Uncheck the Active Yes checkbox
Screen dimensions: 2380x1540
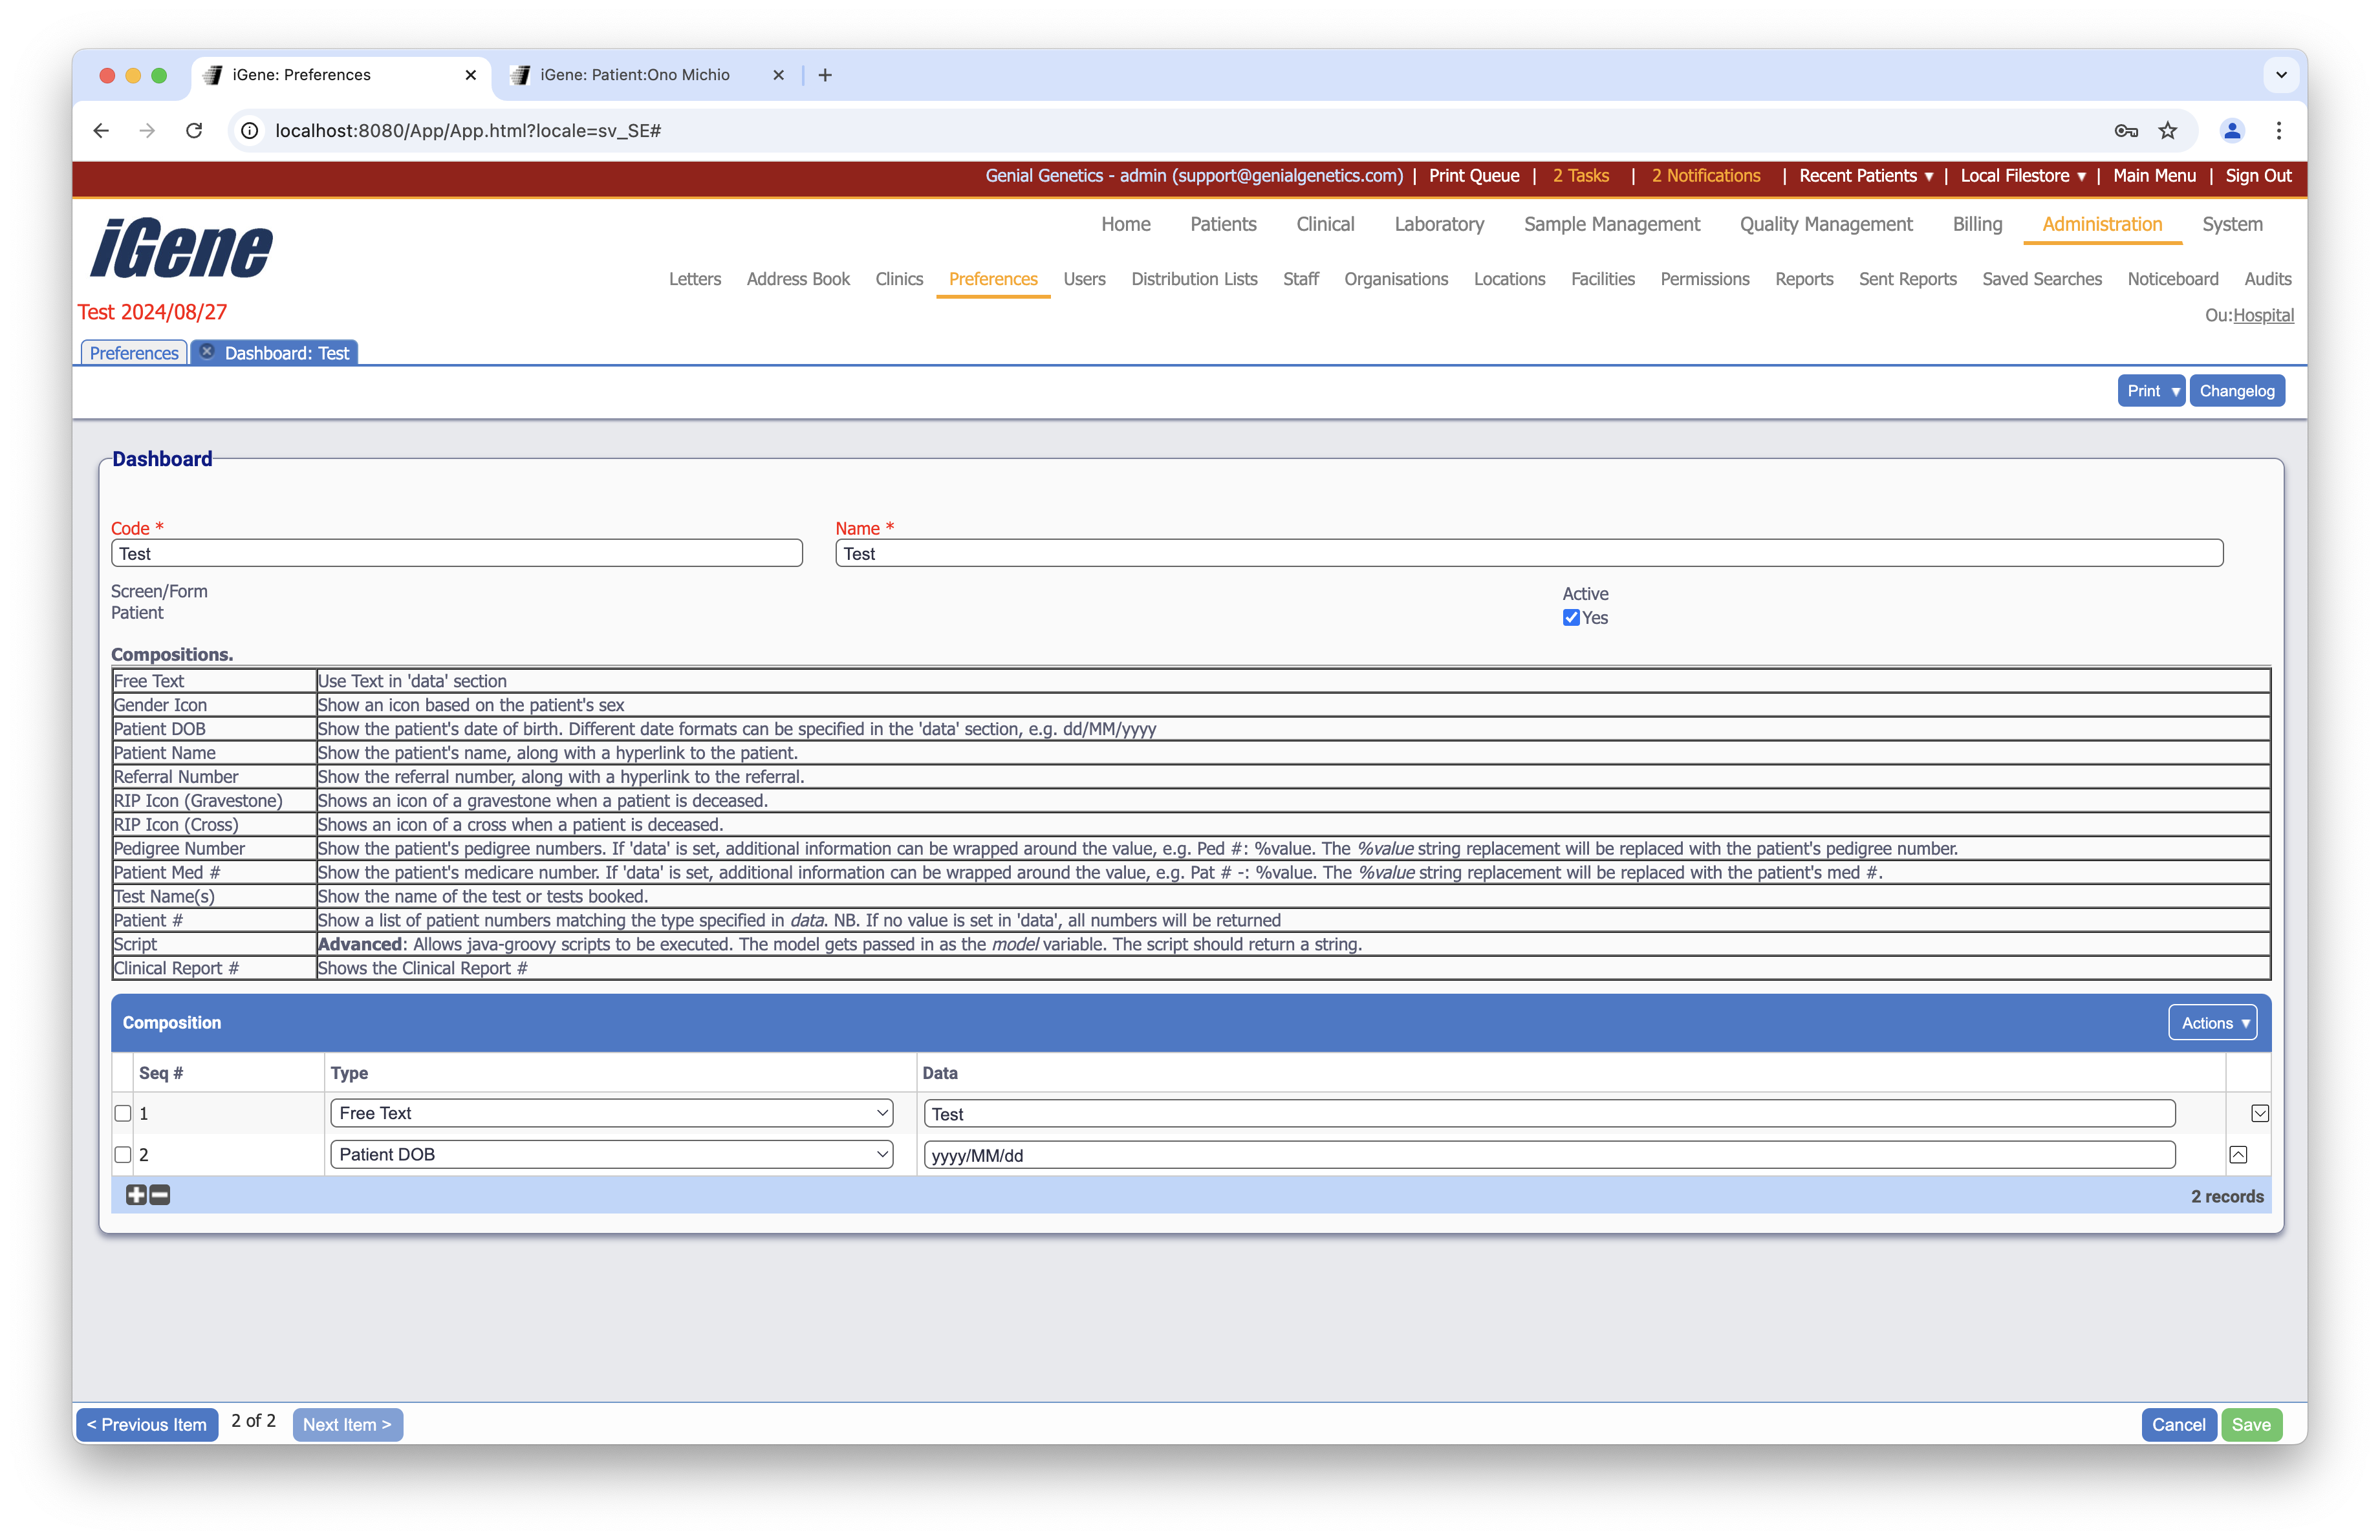[1570, 617]
